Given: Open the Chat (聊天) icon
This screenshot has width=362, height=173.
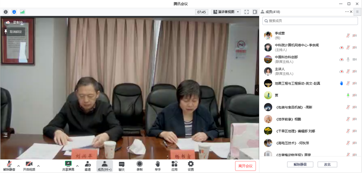Looking at the screenshot, I should click(121, 166).
